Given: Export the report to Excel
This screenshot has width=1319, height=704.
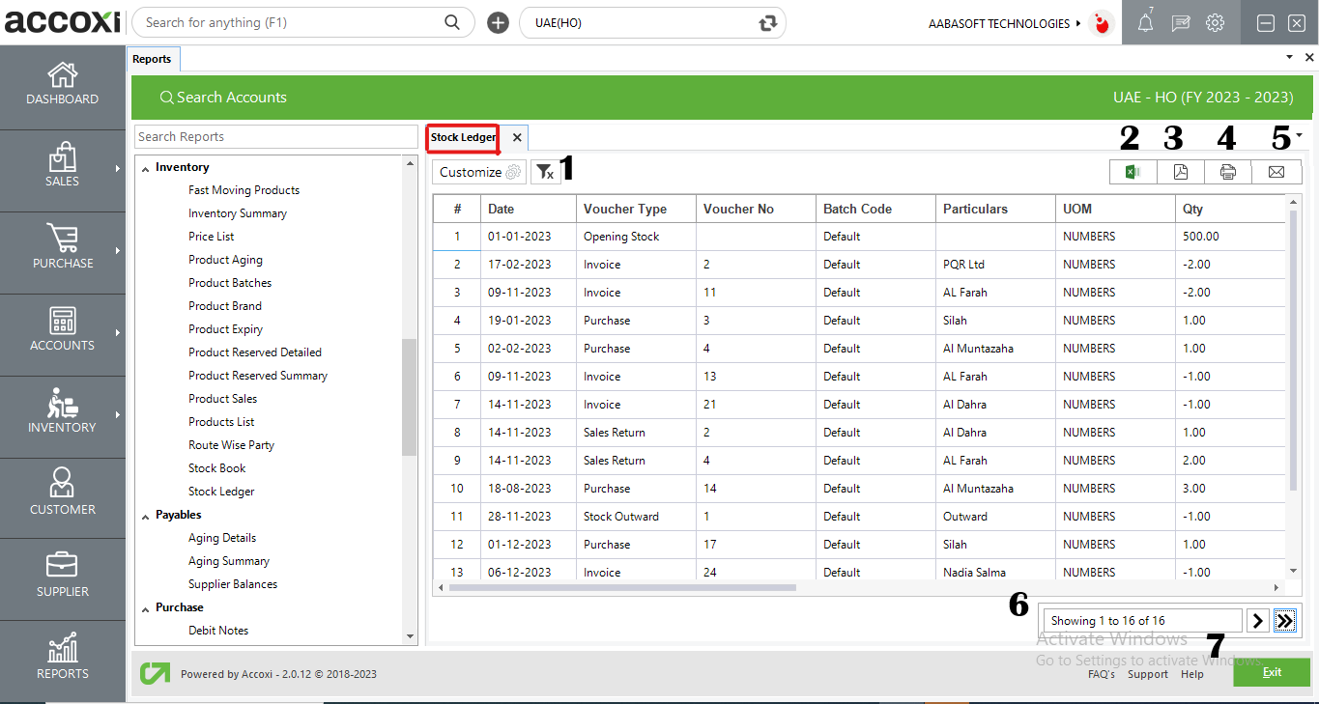Looking at the screenshot, I should click(1133, 171).
